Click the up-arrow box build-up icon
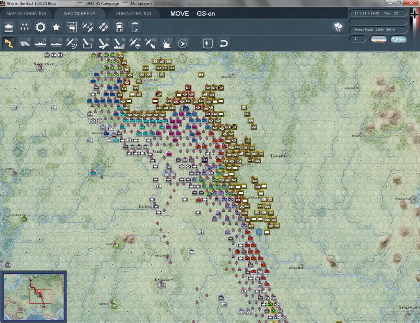Viewport: 420px width, 323px height. click(x=208, y=43)
